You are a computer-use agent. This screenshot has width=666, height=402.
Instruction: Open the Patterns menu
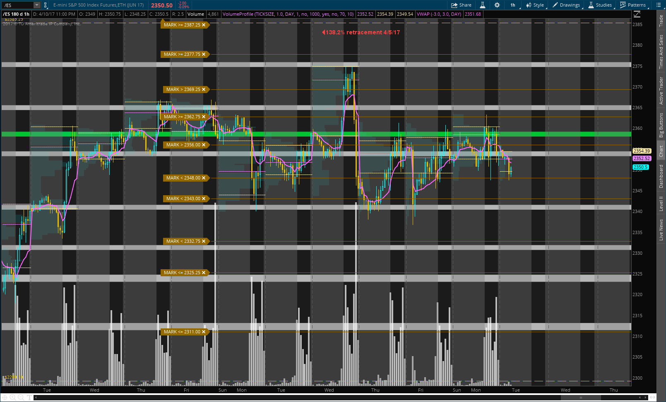pyautogui.click(x=633, y=5)
